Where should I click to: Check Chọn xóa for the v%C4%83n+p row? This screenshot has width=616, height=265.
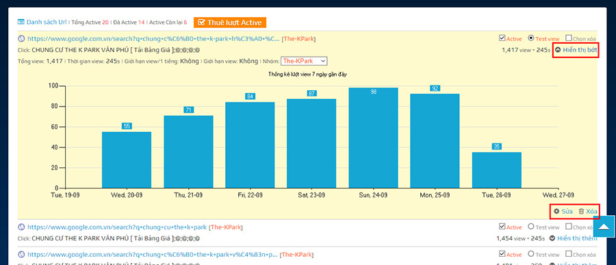click(569, 254)
